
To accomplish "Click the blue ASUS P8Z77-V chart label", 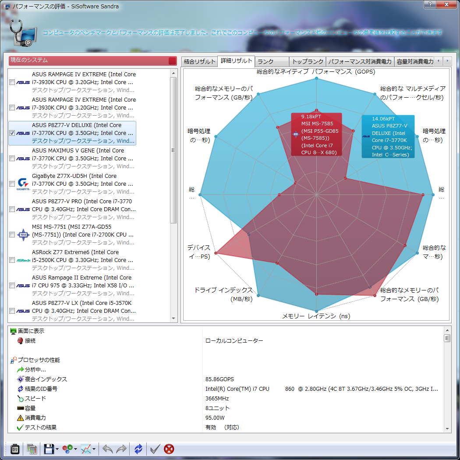I will coord(388,137).
